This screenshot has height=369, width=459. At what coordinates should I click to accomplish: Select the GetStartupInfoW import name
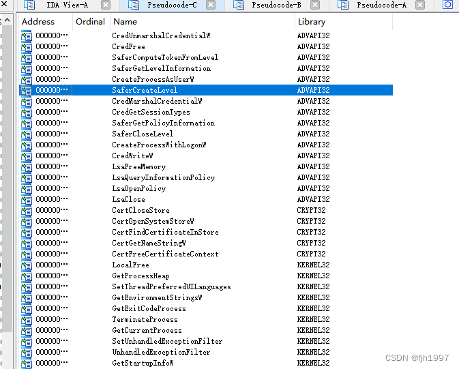coord(143,363)
